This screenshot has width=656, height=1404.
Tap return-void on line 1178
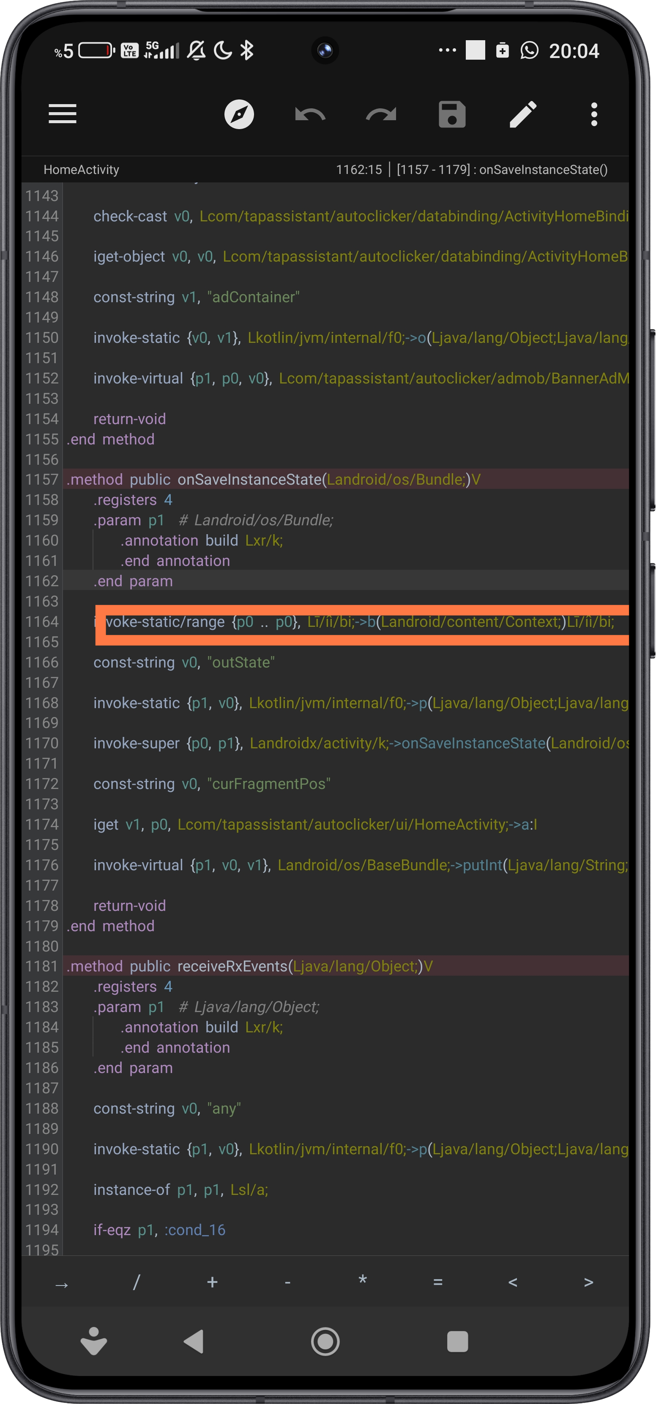pos(130,906)
